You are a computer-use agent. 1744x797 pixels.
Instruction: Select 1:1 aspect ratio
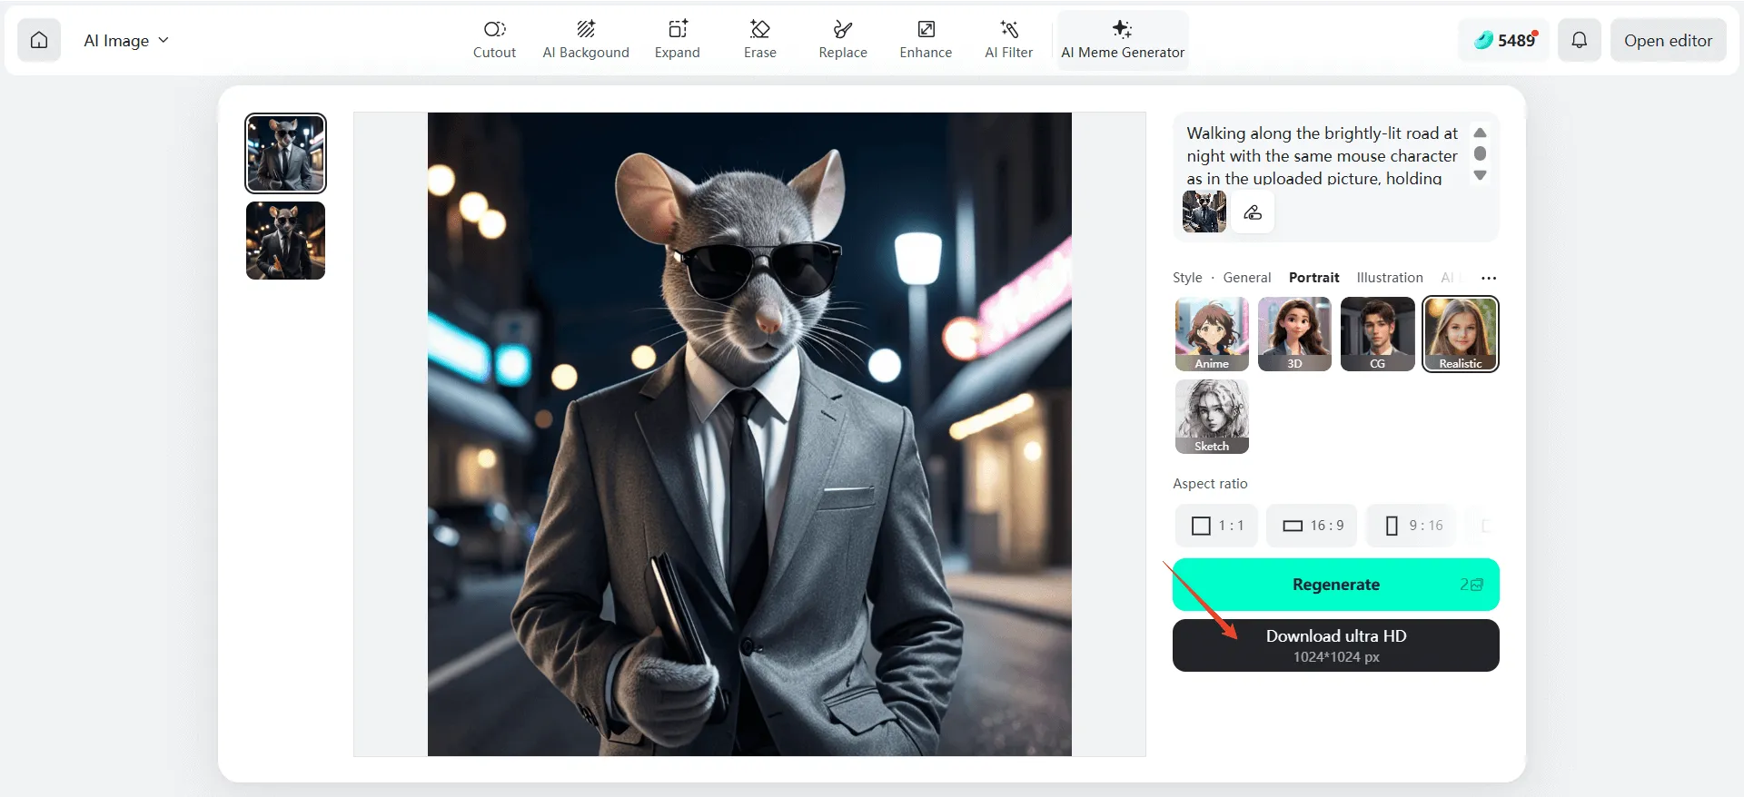click(1216, 526)
